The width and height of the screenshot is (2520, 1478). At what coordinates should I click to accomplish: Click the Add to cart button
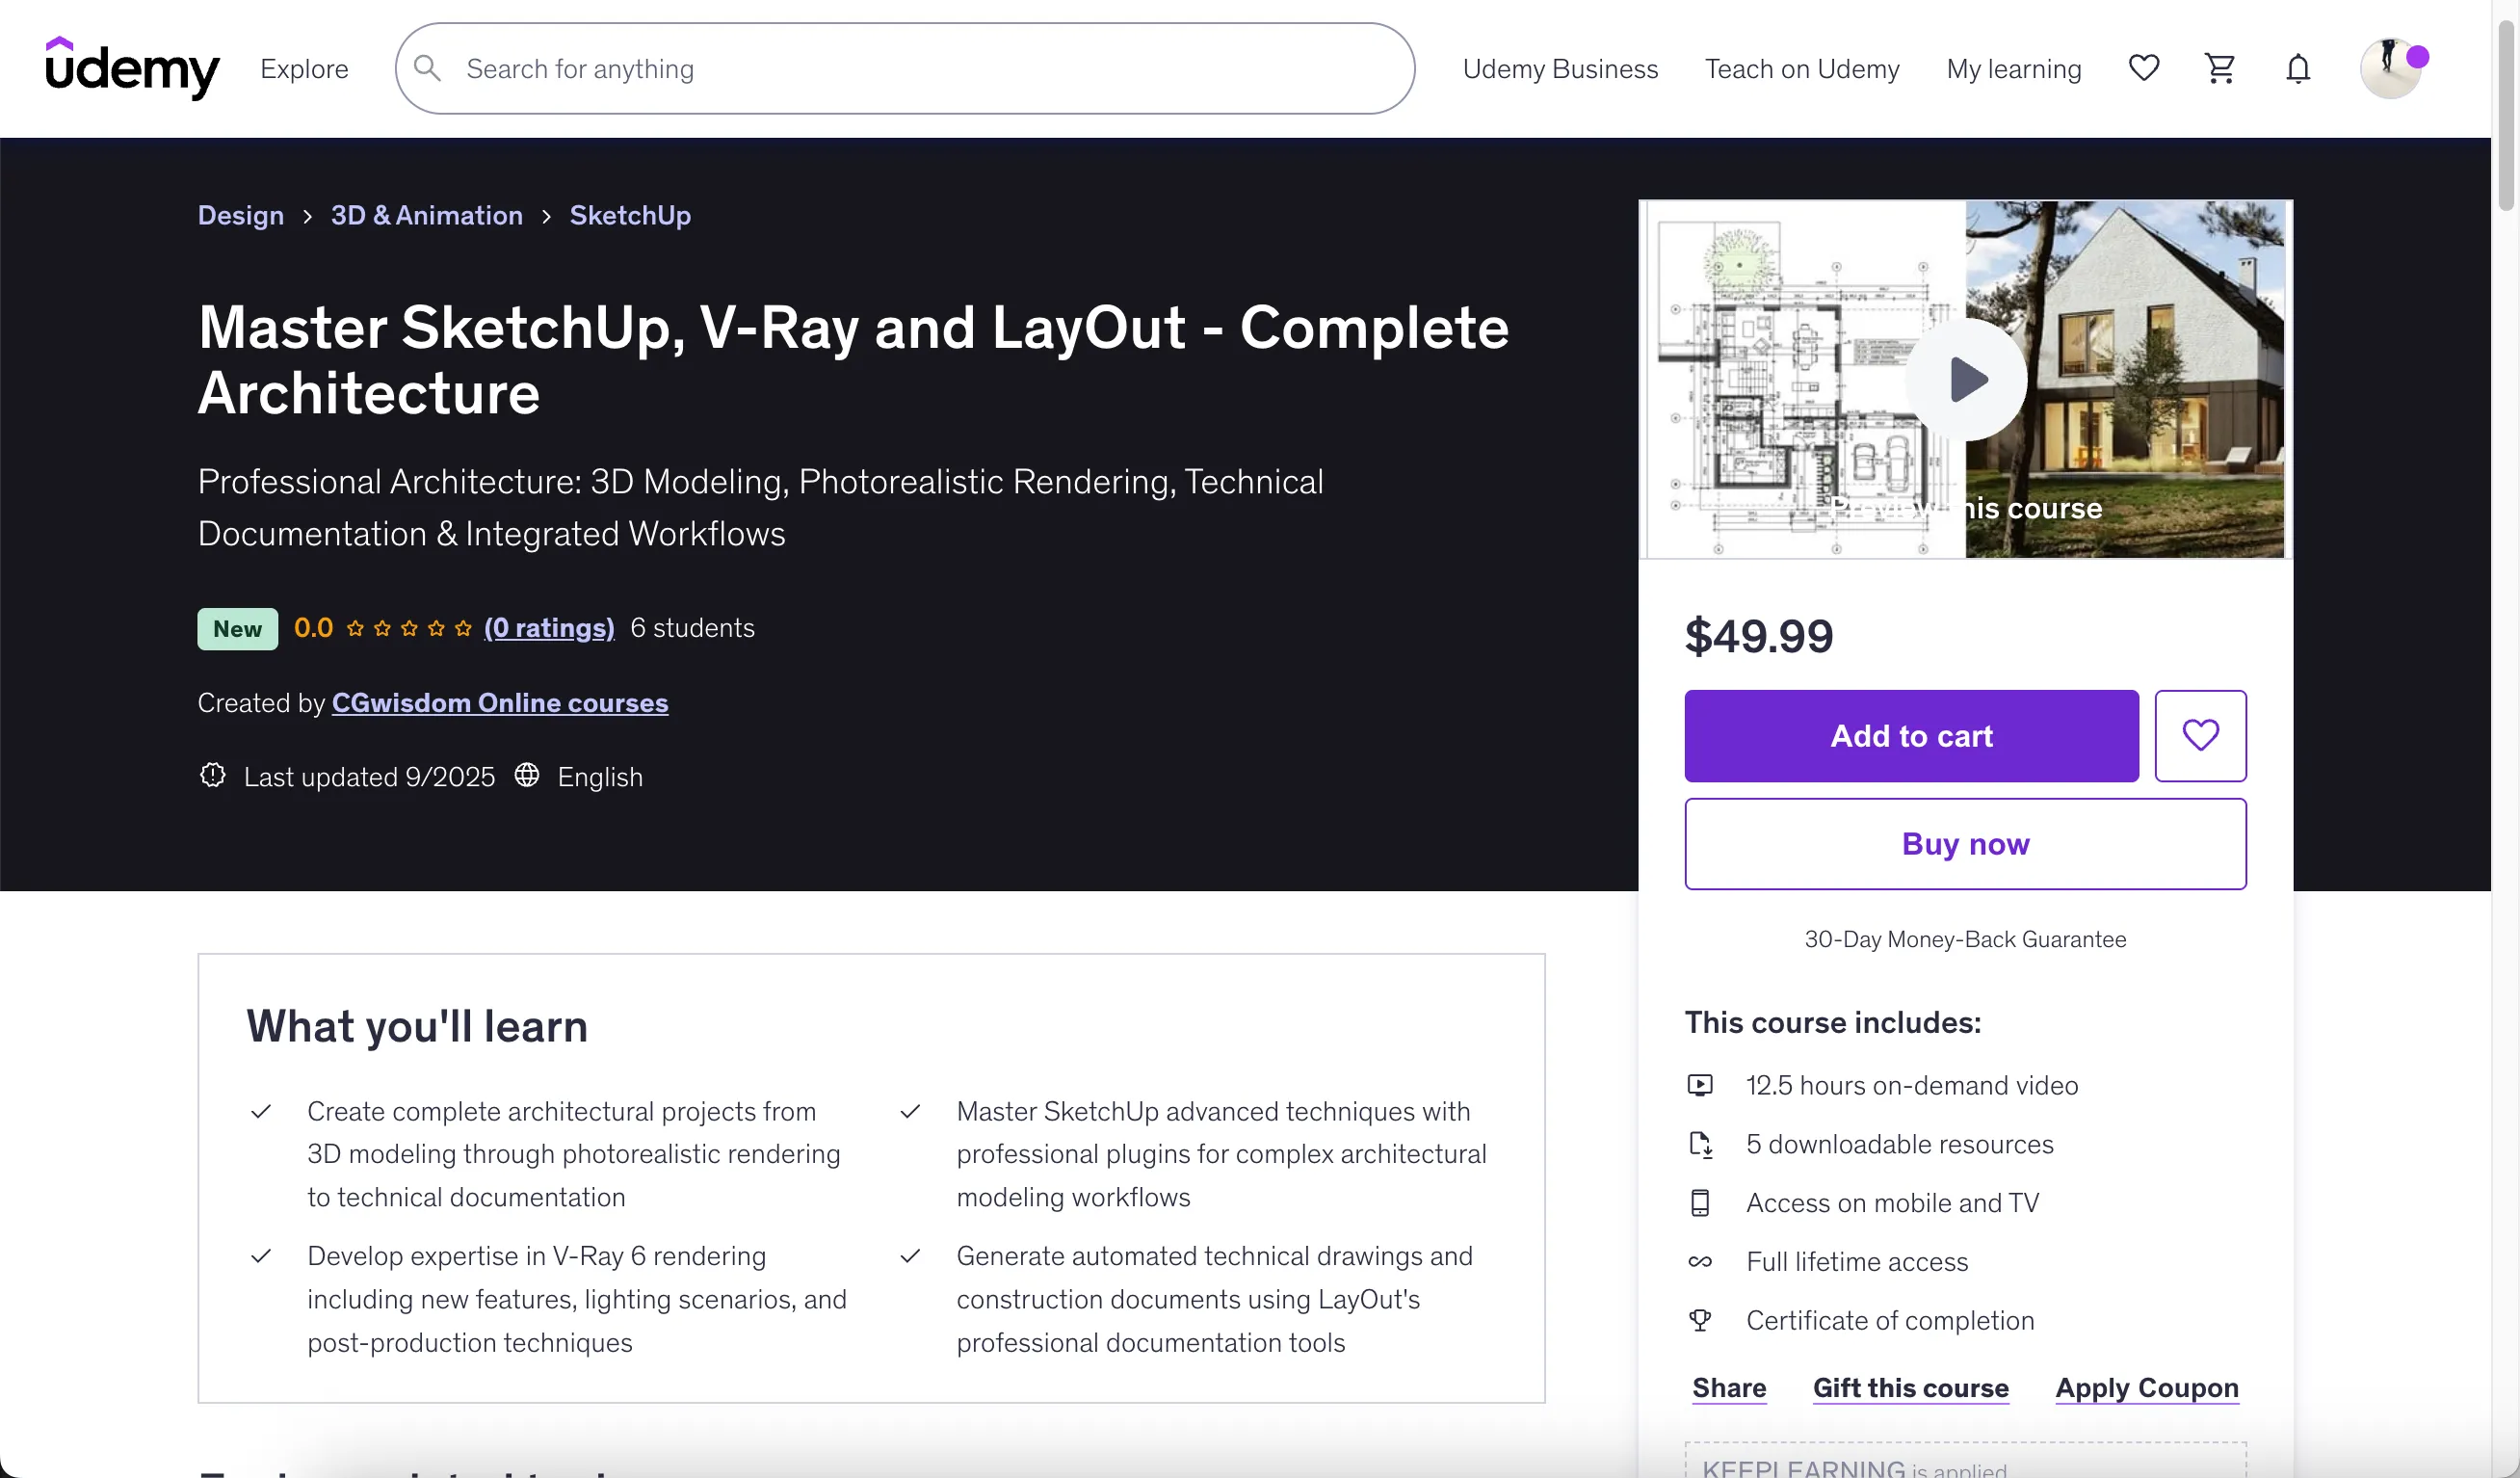(x=1910, y=735)
